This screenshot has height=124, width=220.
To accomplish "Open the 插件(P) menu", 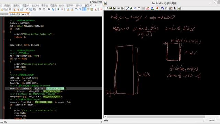I will (79, 6).
